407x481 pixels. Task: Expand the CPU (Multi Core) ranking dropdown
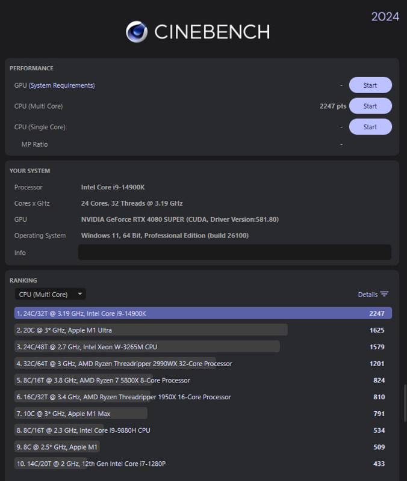pyautogui.click(x=50, y=295)
